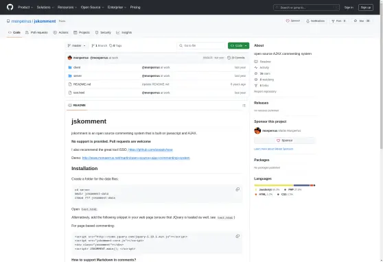Viewport: 383px width, 262px height.
Task: View the forks count in About
Action: pos(262,86)
